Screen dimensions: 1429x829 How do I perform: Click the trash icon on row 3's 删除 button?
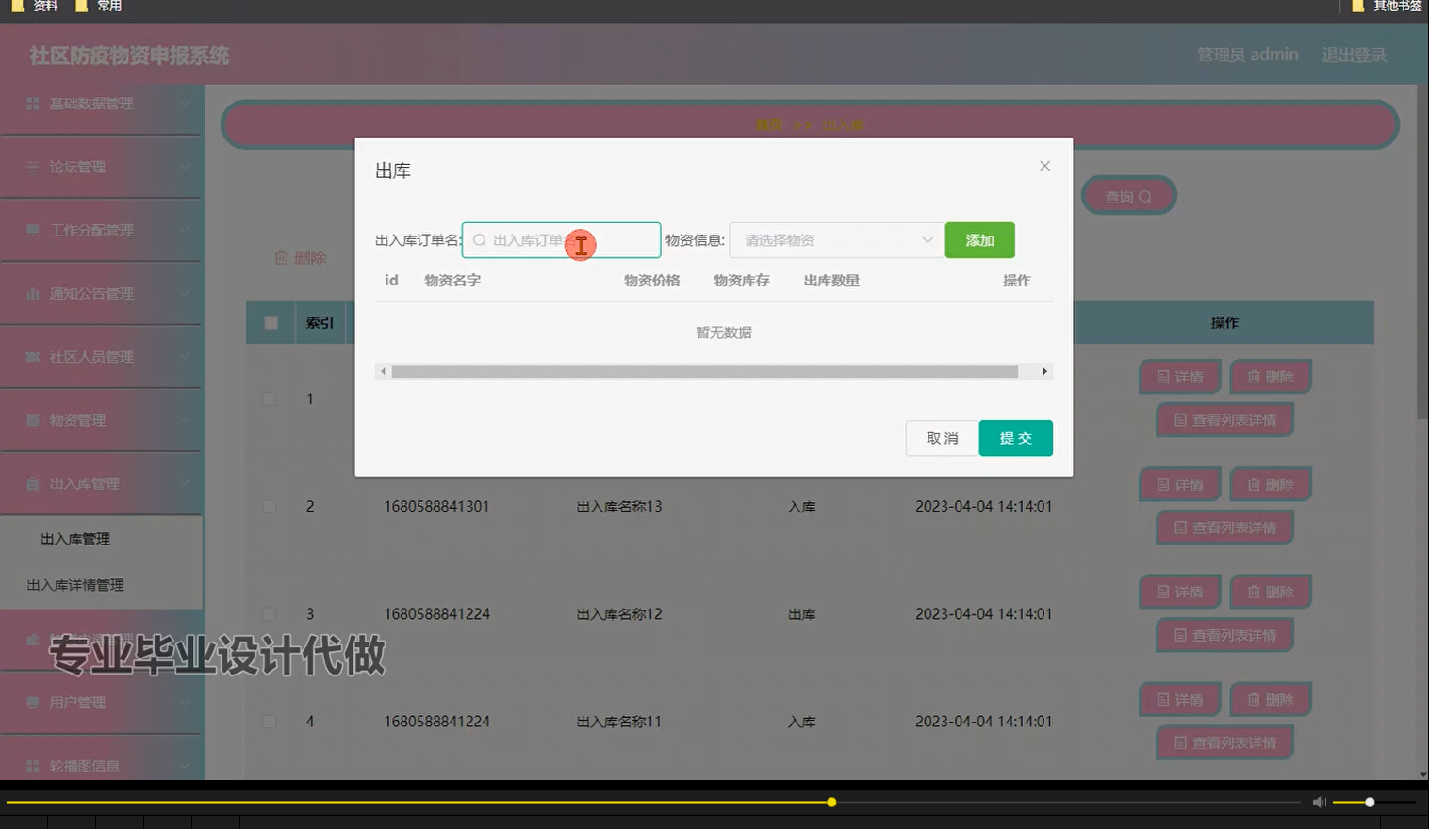point(1254,592)
